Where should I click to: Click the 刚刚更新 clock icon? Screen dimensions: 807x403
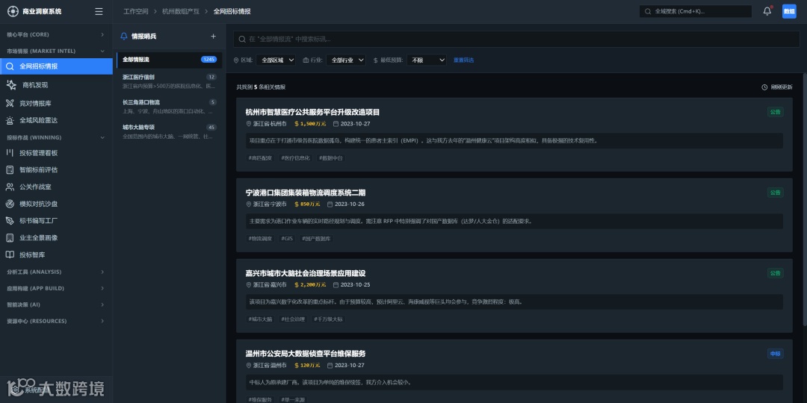[764, 87]
